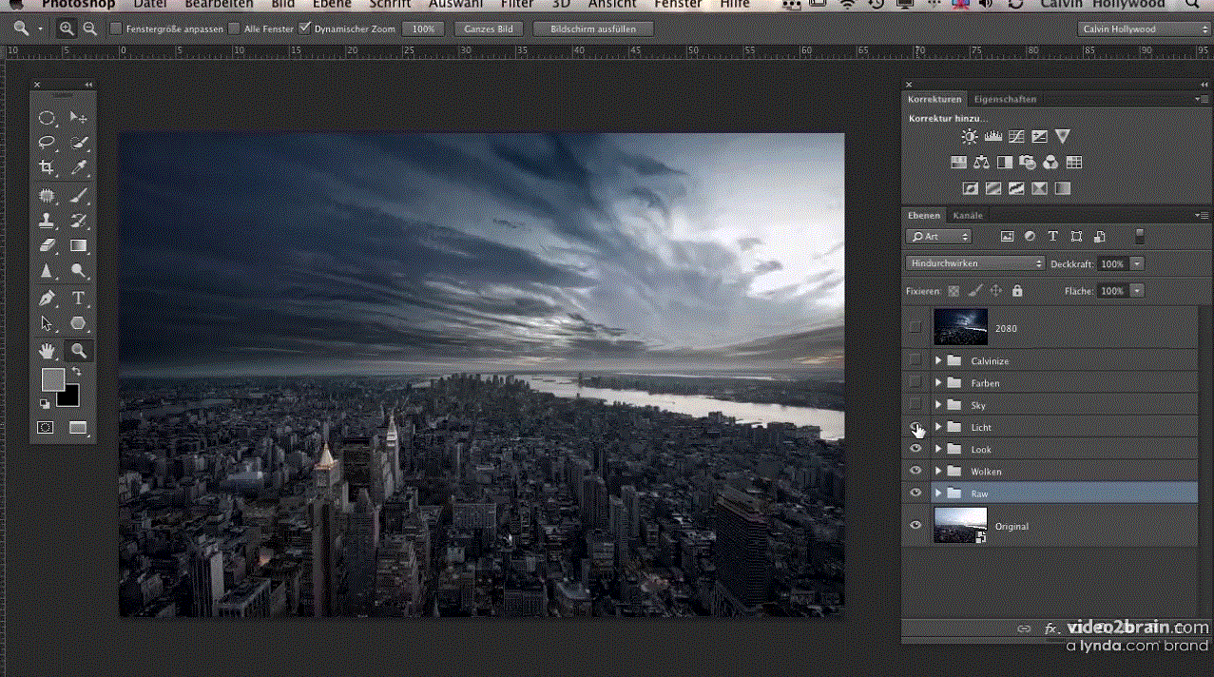Hide the Original layer
The image size is (1214, 677).
click(x=915, y=525)
